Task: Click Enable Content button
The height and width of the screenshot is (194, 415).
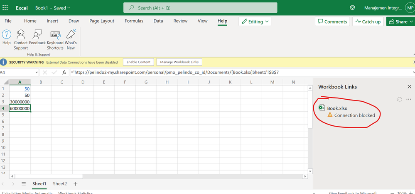Action: tap(138, 62)
